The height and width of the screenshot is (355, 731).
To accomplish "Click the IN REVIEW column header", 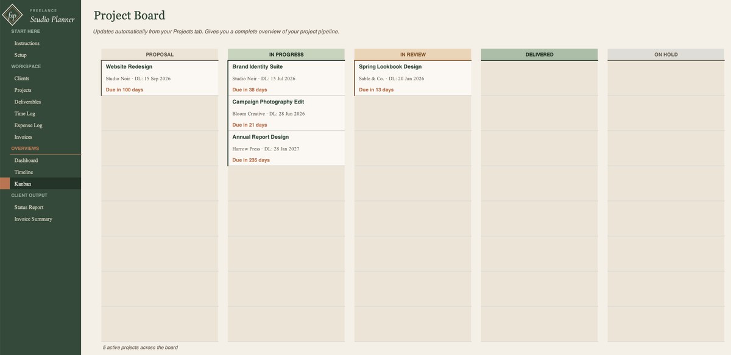I will tap(413, 55).
